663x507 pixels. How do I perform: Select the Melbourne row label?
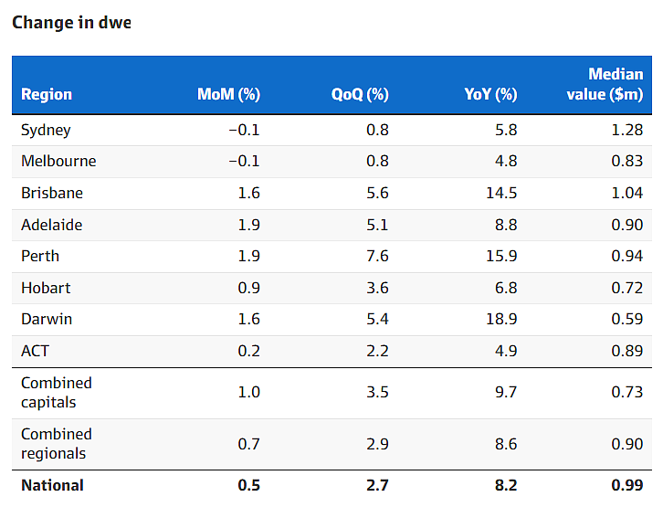pos(58,161)
